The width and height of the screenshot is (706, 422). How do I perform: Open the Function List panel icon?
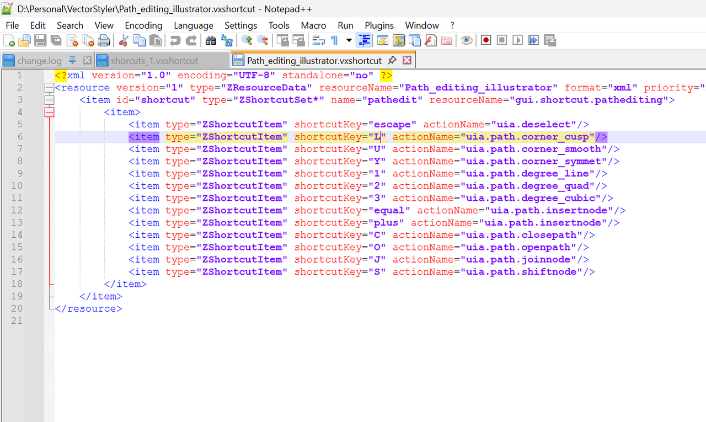pyautogui.click(x=430, y=40)
